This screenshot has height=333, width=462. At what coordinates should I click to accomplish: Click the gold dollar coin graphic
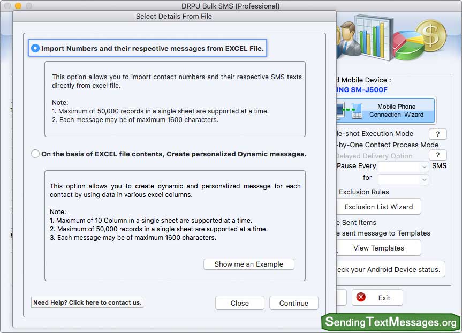tap(431, 36)
